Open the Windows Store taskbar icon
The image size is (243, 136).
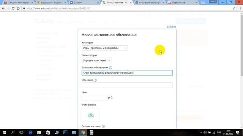pyautogui.click(x=48, y=133)
